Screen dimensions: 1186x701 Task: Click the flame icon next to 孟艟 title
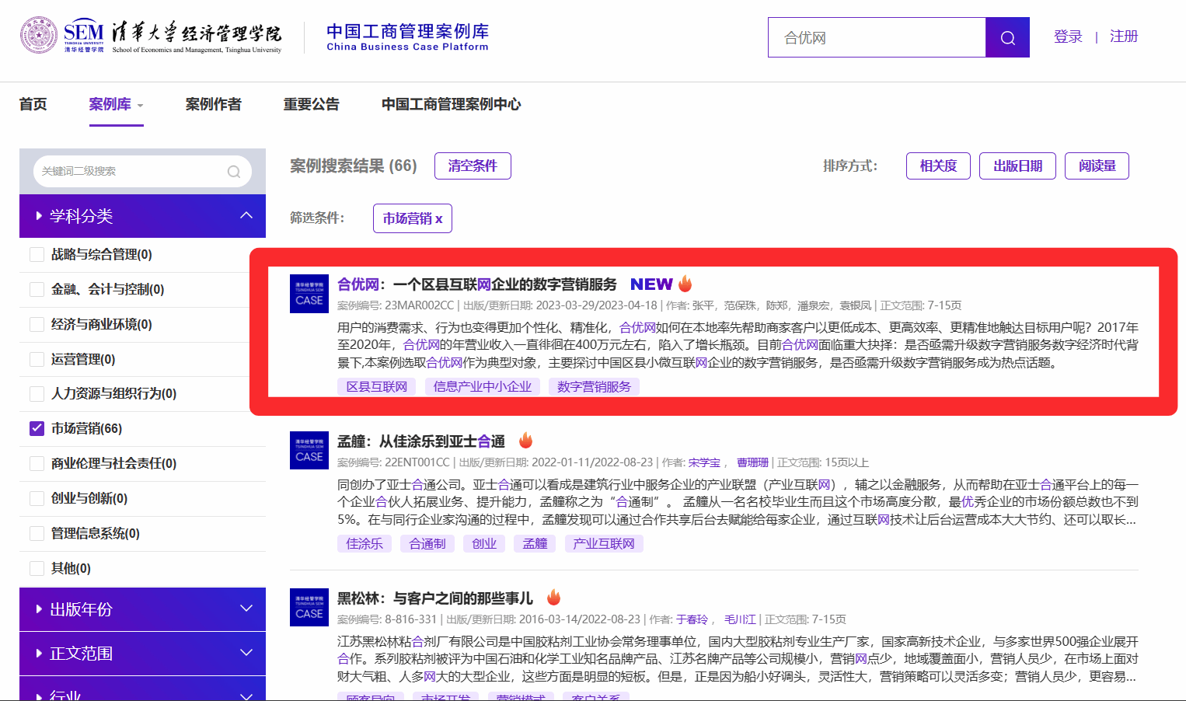pyautogui.click(x=526, y=441)
